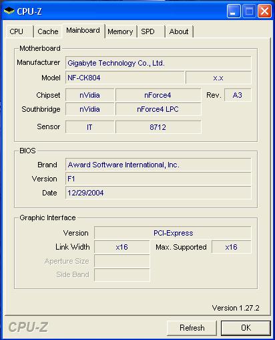Click the Refresh button
Screen dimensions: 275x340
[192, 328]
